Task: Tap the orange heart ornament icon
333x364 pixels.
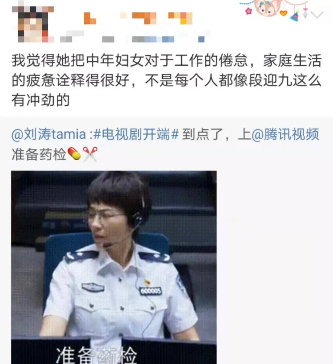Action: 283,13
